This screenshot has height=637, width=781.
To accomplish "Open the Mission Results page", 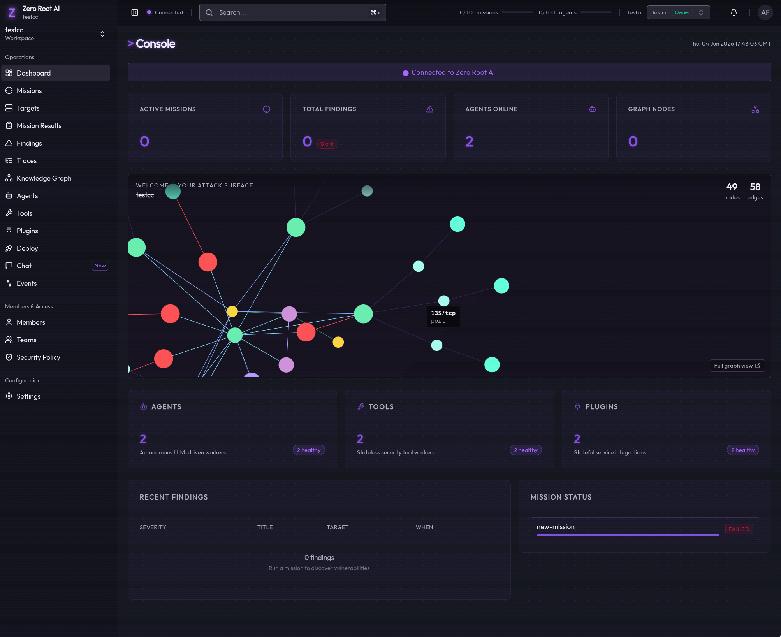I will (x=56, y=125).
